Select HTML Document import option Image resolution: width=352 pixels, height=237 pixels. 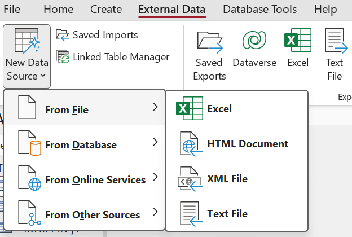coord(236,144)
